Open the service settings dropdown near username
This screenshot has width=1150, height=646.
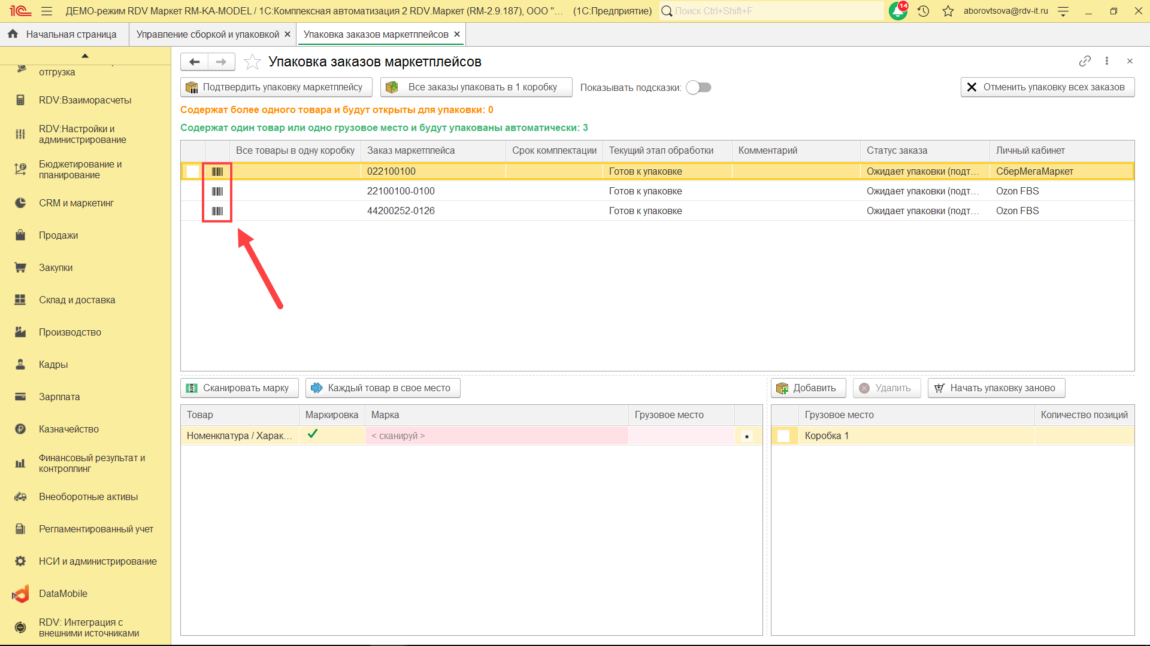1063,11
